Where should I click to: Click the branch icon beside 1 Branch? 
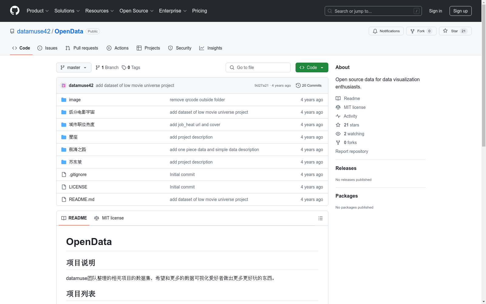(x=98, y=67)
